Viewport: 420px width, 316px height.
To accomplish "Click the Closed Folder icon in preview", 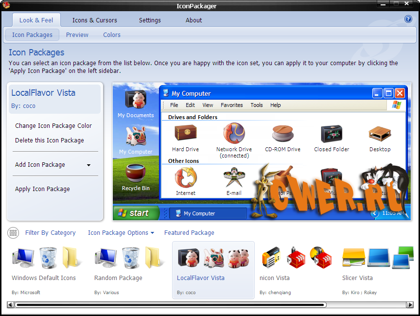I will (332, 134).
